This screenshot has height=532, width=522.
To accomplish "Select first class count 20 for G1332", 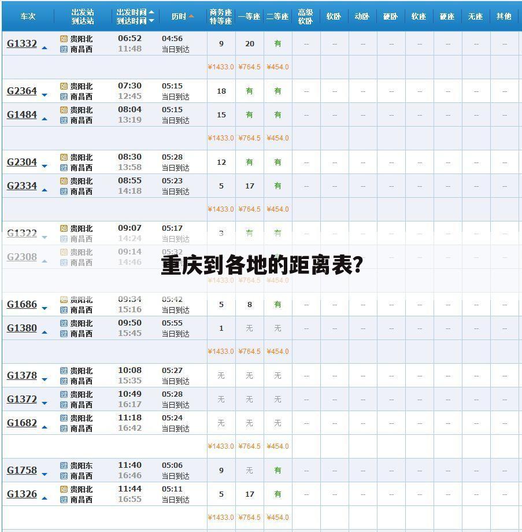I will coord(250,44).
